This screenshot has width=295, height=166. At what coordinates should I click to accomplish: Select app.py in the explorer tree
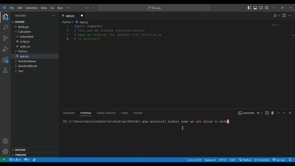[x=24, y=56]
